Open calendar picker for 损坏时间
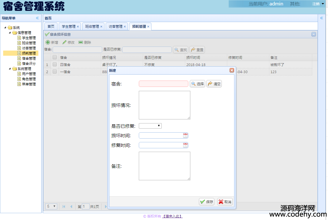This screenshot has height=220, width=328. tap(185, 135)
